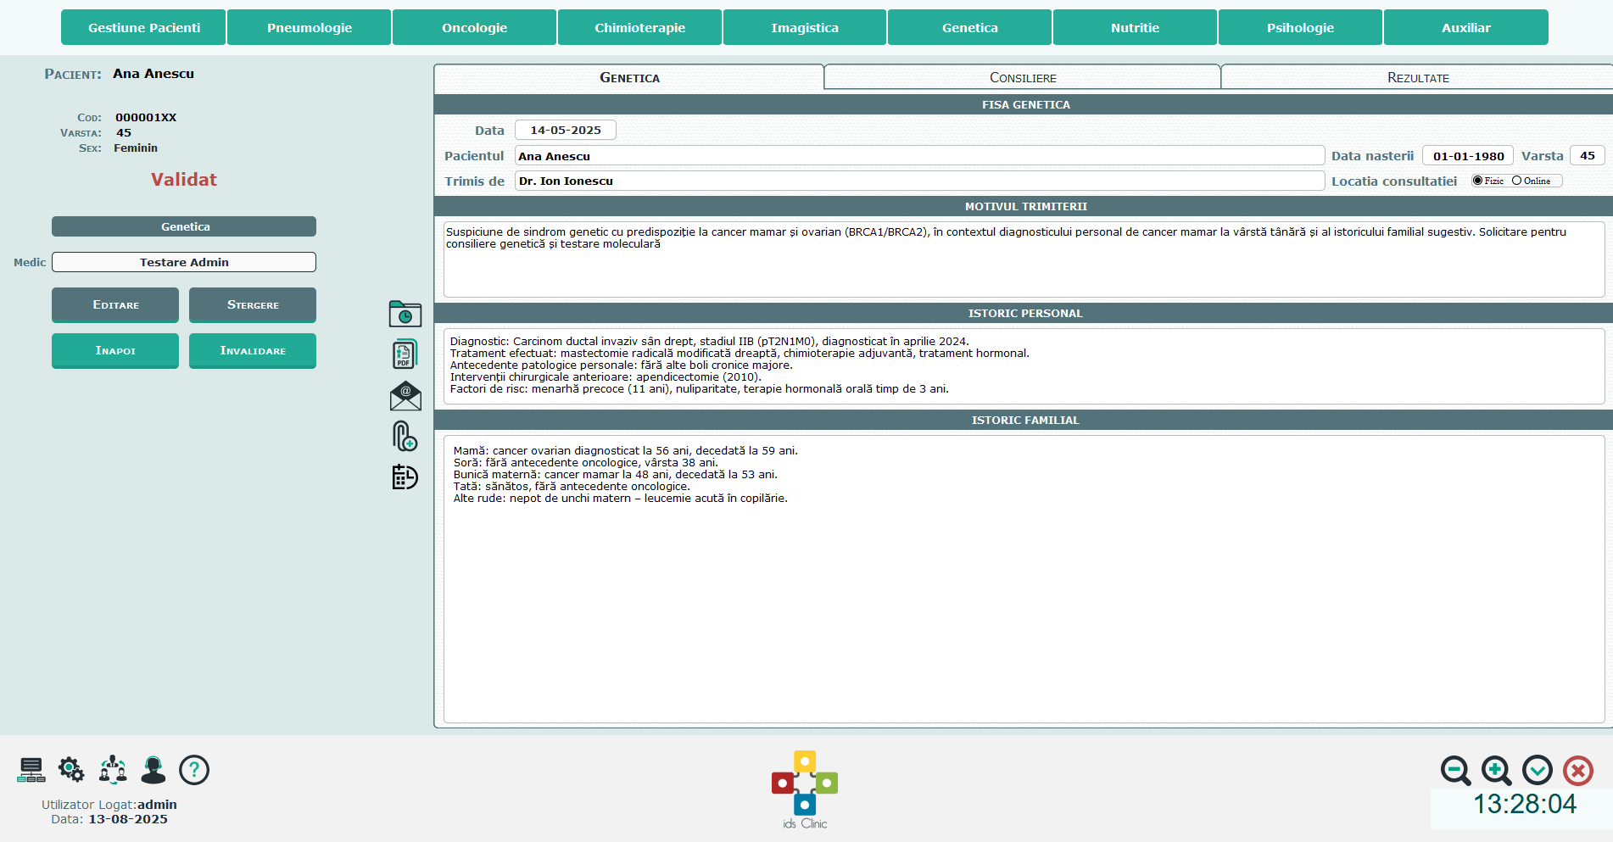Viewport: 1613px width, 842px height.
Task: Click the Validat status text
Action: pos(184,179)
